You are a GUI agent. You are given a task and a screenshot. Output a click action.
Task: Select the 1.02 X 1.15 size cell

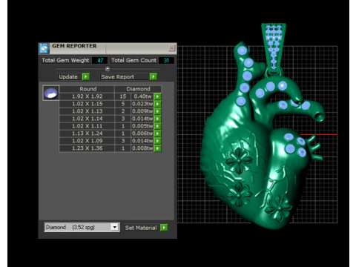pyautogui.click(x=87, y=104)
